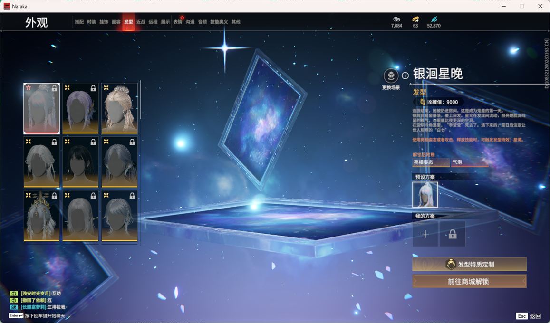Viewport: 550px width, 323px height.
Task: Open the 挂饰 accessories tab
Action: coord(104,22)
